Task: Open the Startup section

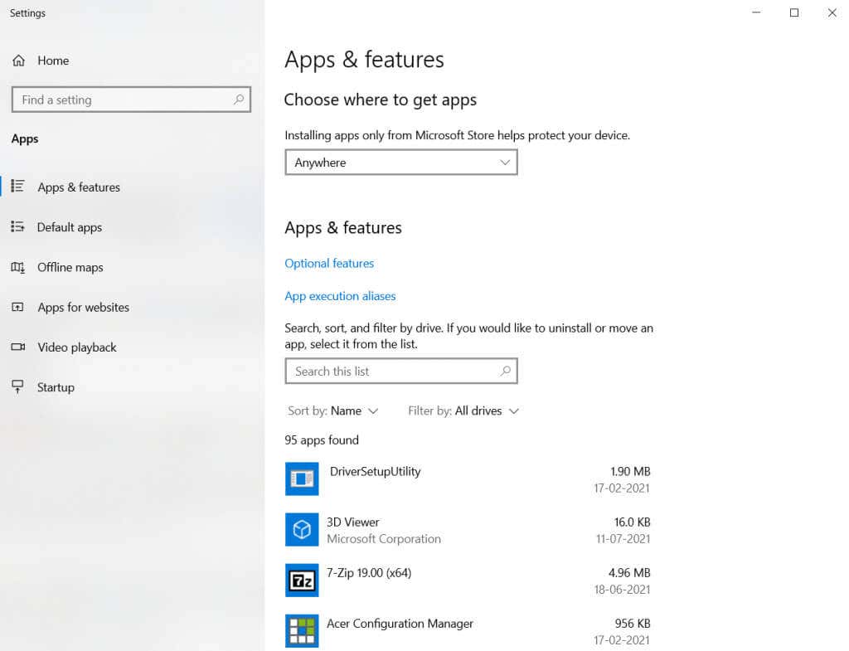Action: point(56,388)
